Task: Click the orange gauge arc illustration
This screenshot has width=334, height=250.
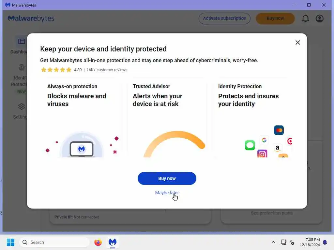Action: 174,144
